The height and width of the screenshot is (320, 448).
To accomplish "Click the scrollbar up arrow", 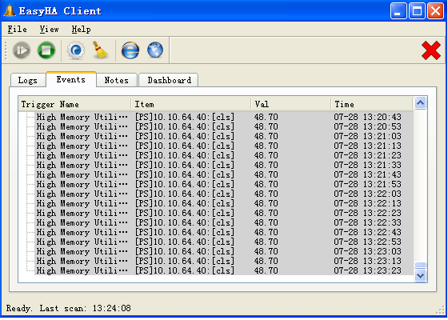I will (420, 103).
